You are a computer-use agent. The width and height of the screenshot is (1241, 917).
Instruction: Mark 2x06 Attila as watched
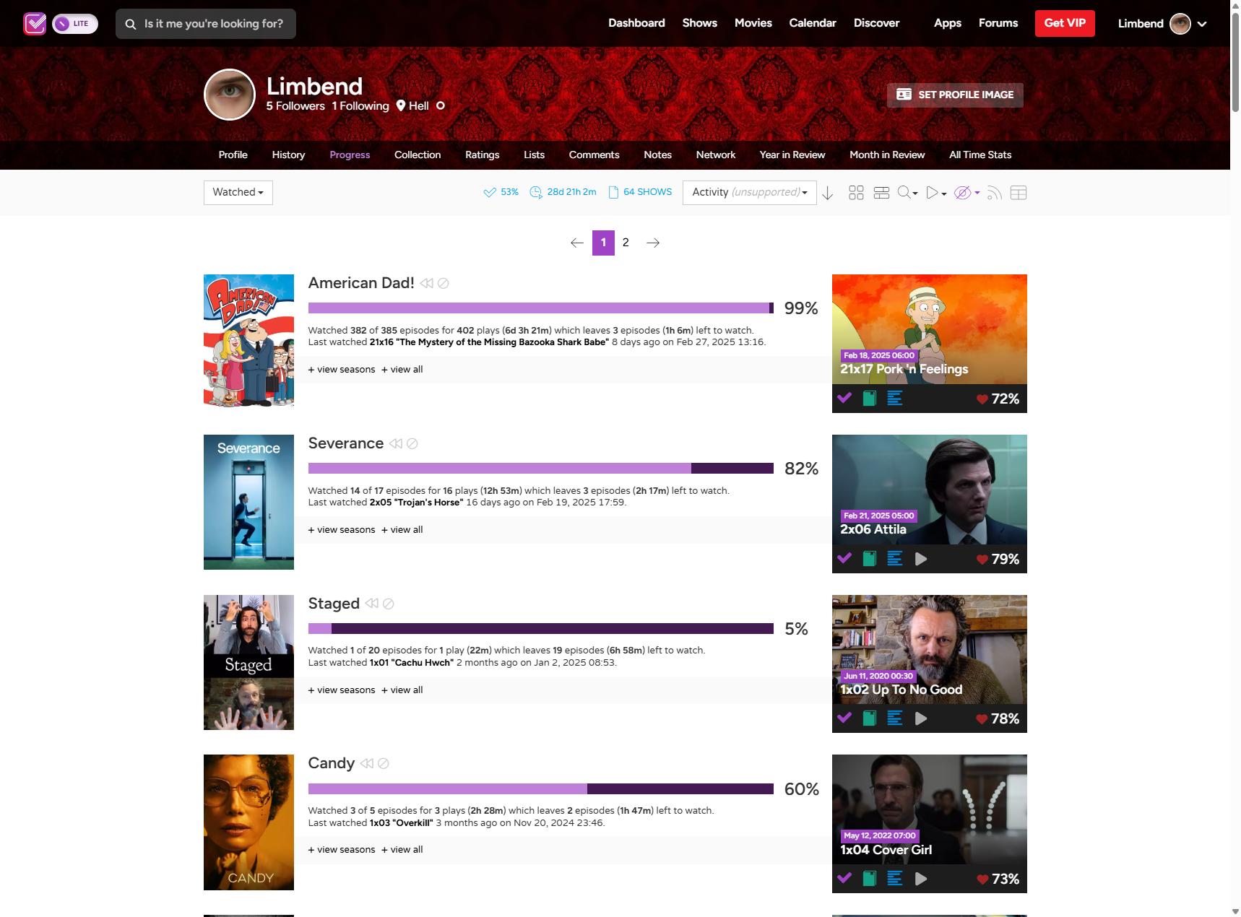click(x=844, y=559)
